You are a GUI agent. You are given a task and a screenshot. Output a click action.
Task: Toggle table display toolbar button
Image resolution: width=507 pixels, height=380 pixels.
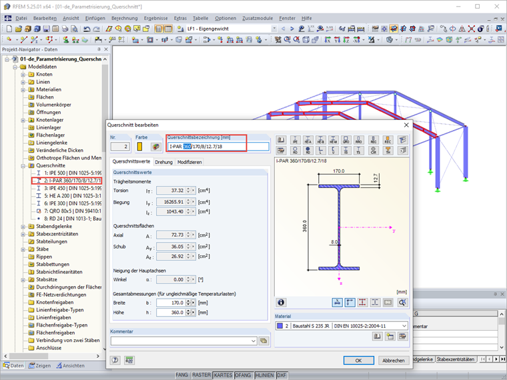tap(168, 29)
